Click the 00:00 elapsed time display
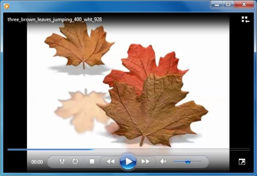This screenshot has width=257, height=176. pos(37,162)
